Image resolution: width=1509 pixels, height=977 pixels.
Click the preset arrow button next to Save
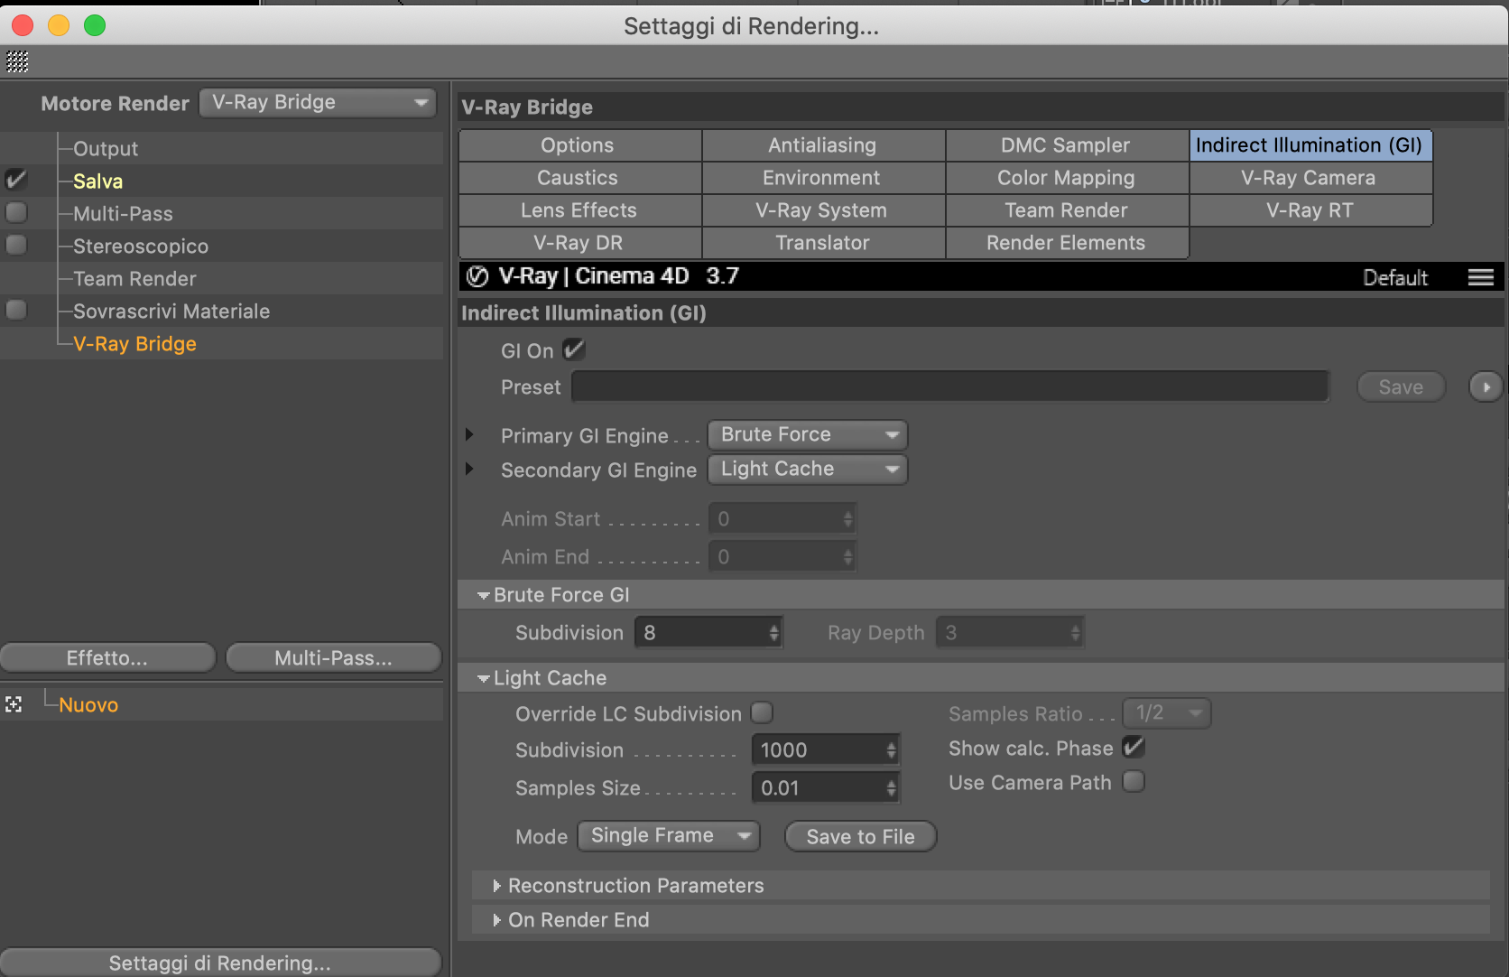[x=1486, y=386]
